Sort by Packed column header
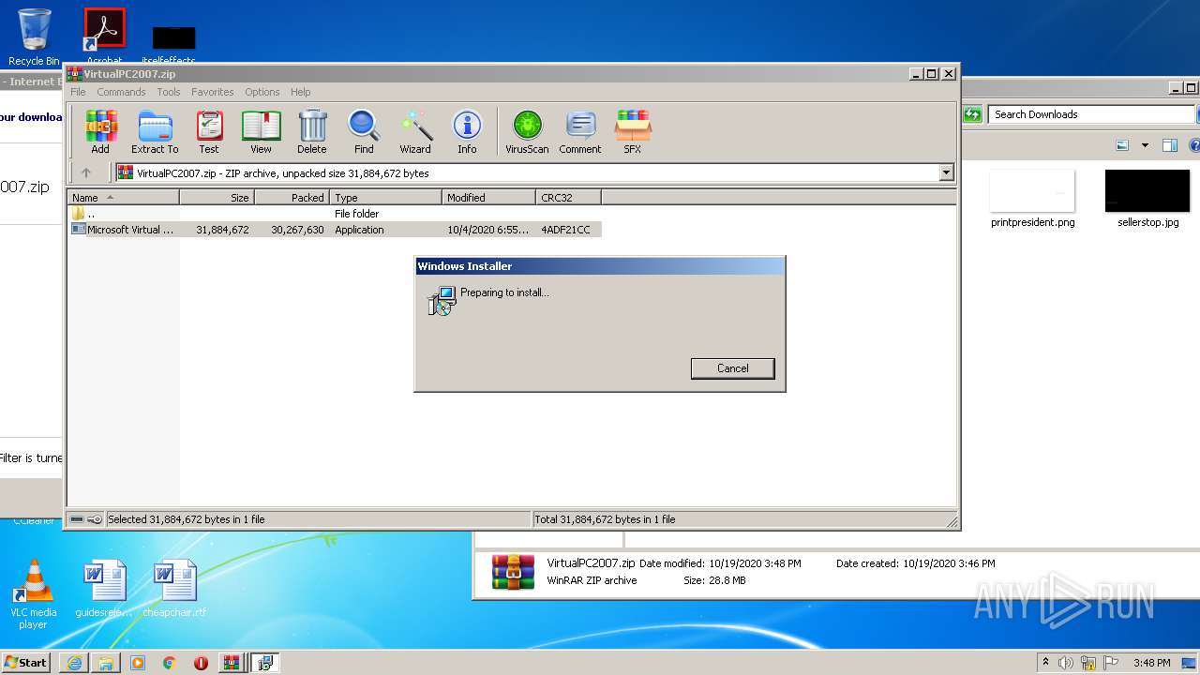 tap(292, 198)
